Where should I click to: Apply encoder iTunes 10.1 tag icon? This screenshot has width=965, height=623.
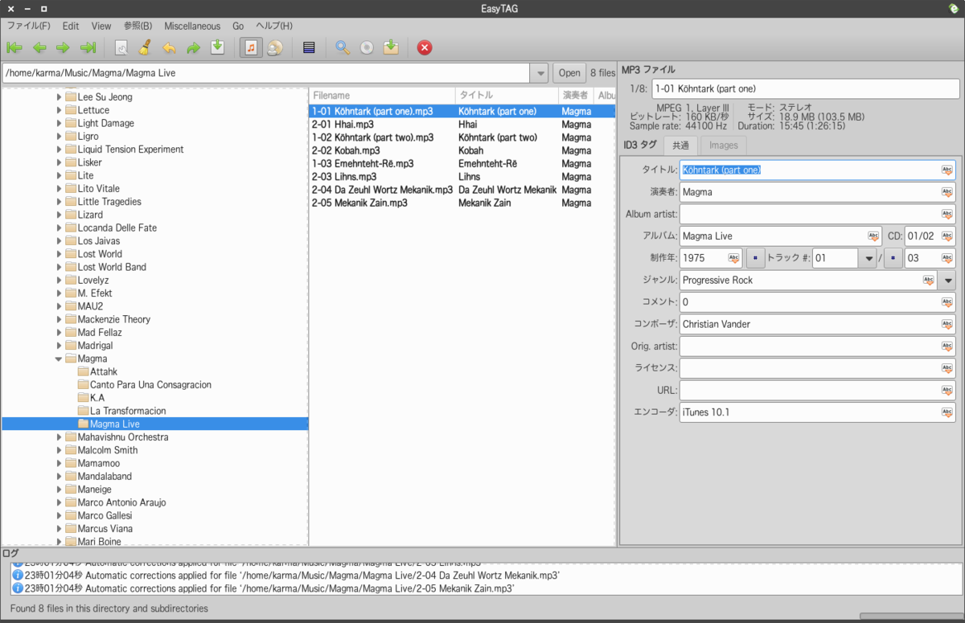coord(947,412)
